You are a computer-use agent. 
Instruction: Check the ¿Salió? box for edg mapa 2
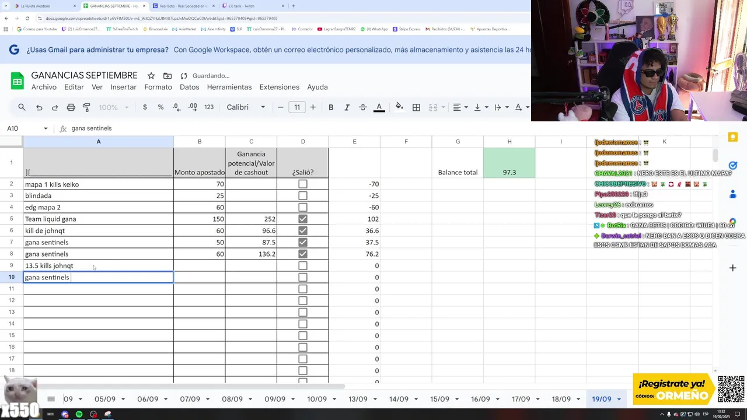coord(302,208)
